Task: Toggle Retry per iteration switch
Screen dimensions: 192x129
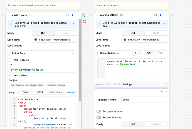Action: click(99, 111)
